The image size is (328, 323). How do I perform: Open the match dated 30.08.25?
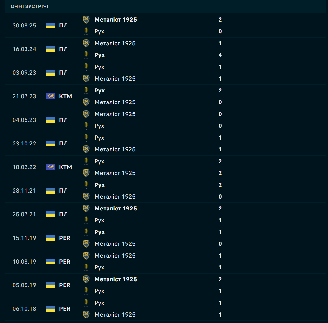pos(24,26)
